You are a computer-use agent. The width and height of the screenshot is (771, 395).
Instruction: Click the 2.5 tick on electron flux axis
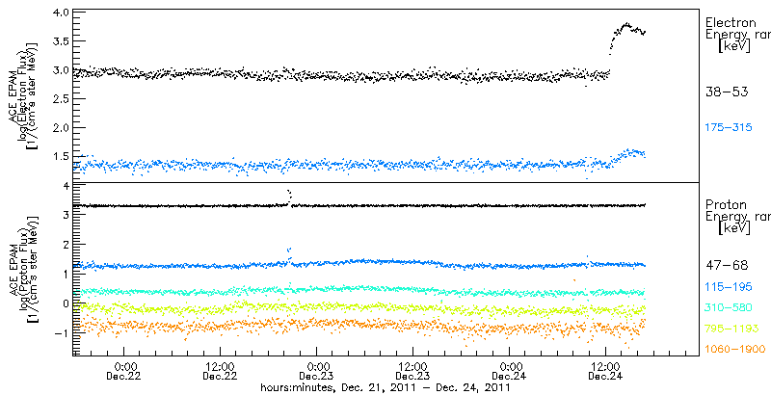tap(60, 98)
